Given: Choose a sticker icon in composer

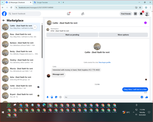Looking at the screenshot, I should (56, 97).
